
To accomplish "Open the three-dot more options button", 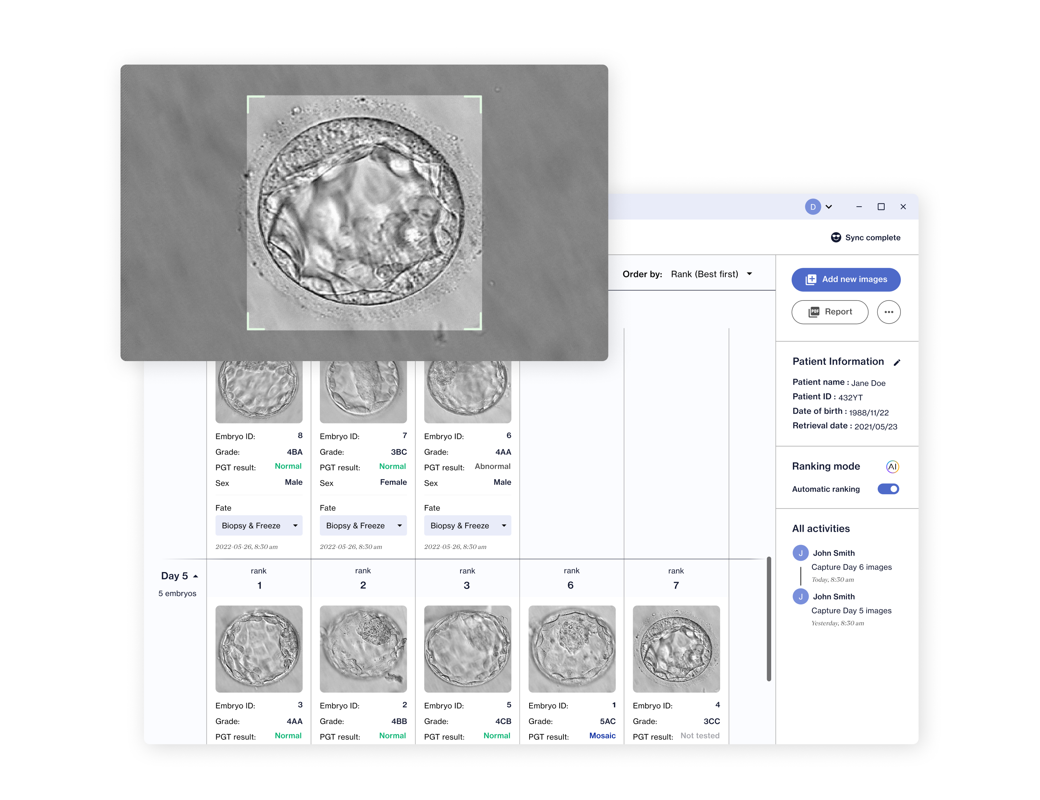I will [x=889, y=312].
